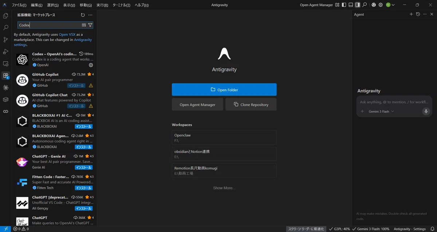Click warning icon on GitHub Copilot row
This screenshot has height=232, width=437.
(91, 85)
